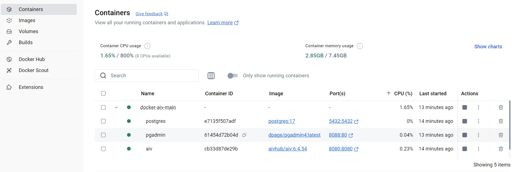Screen dimensions: 518x172
Task: Delete the aiv container
Action: click(501, 149)
